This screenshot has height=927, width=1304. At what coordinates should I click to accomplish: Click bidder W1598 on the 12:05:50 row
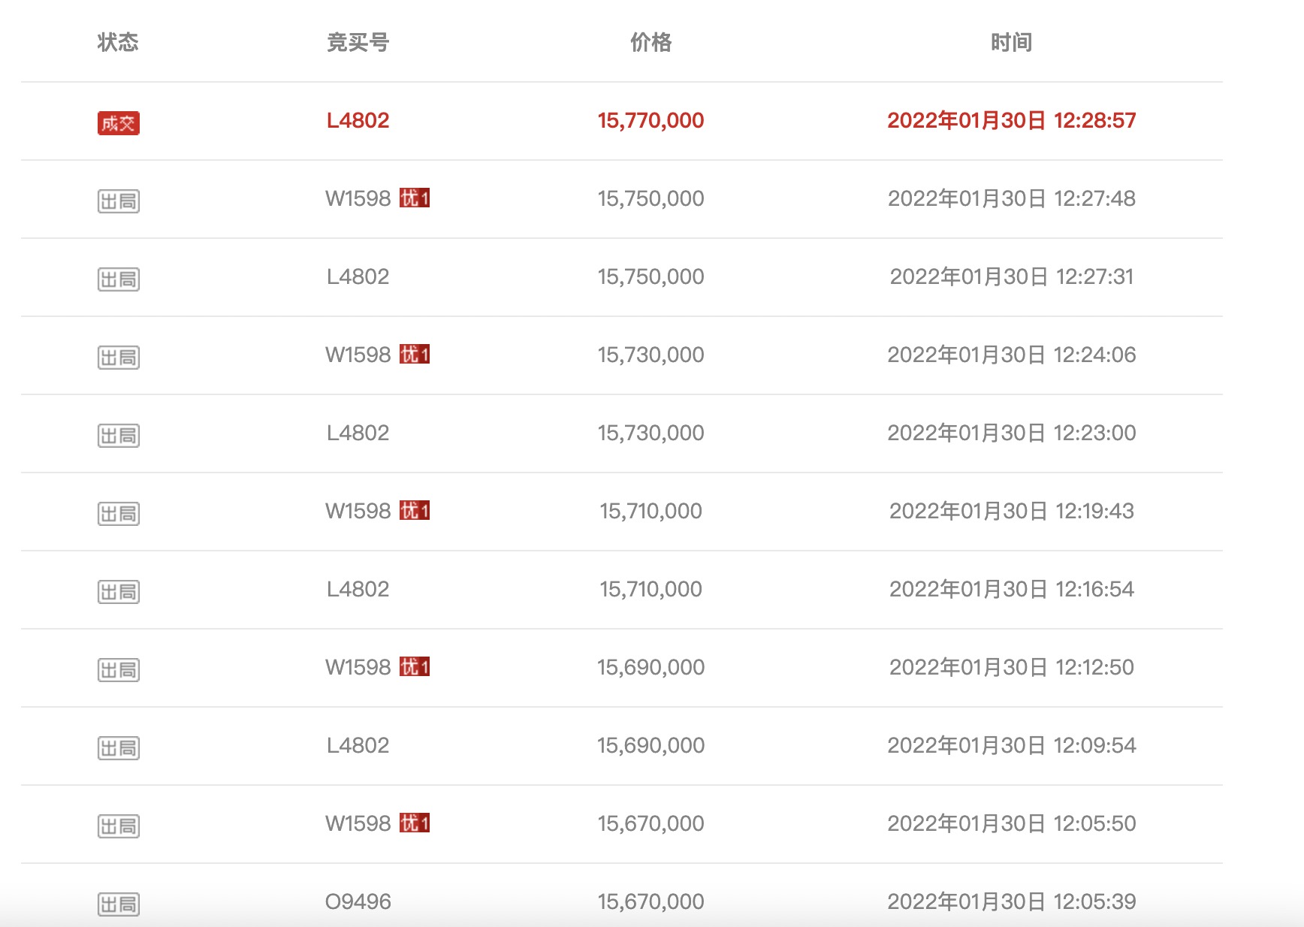coord(358,823)
